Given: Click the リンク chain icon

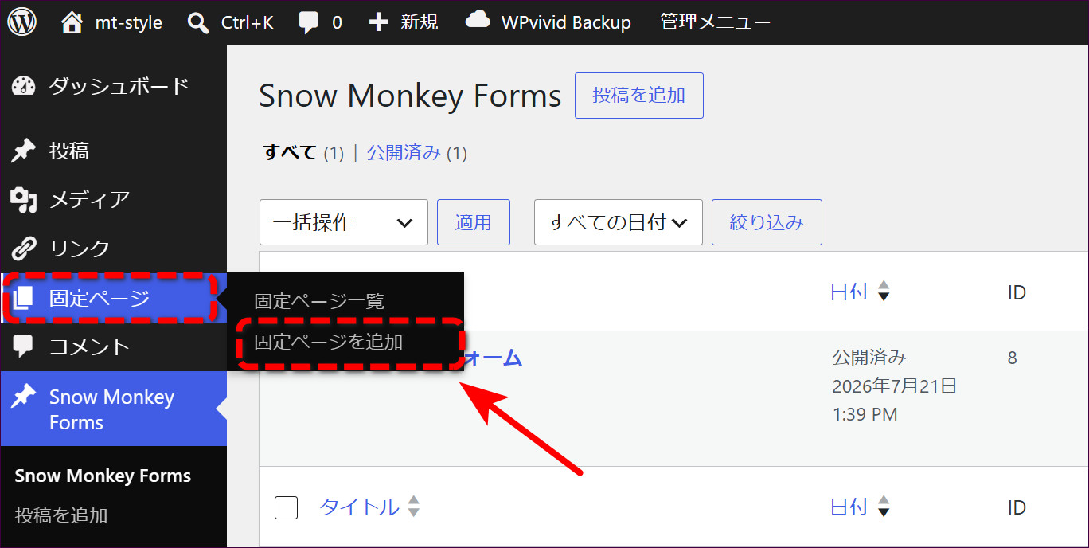Looking at the screenshot, I should click(x=23, y=249).
